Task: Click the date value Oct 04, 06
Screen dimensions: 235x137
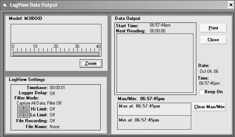Action: 209,71
